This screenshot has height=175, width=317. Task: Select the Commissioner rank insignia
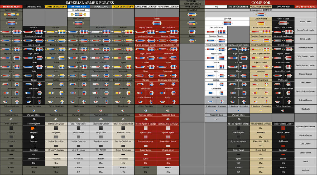261,23
